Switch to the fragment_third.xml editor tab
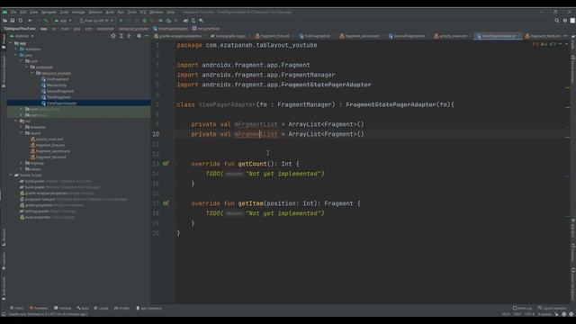The width and height of the screenshot is (576, 324). pyautogui.click(x=544, y=36)
